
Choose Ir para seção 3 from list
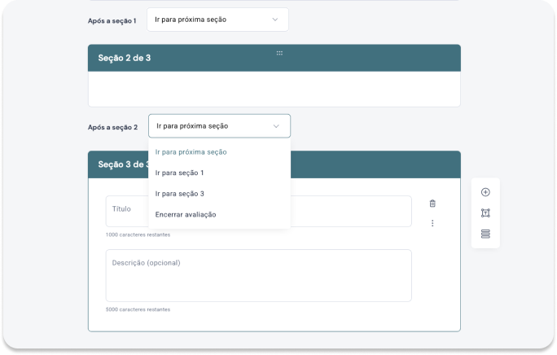click(x=179, y=194)
